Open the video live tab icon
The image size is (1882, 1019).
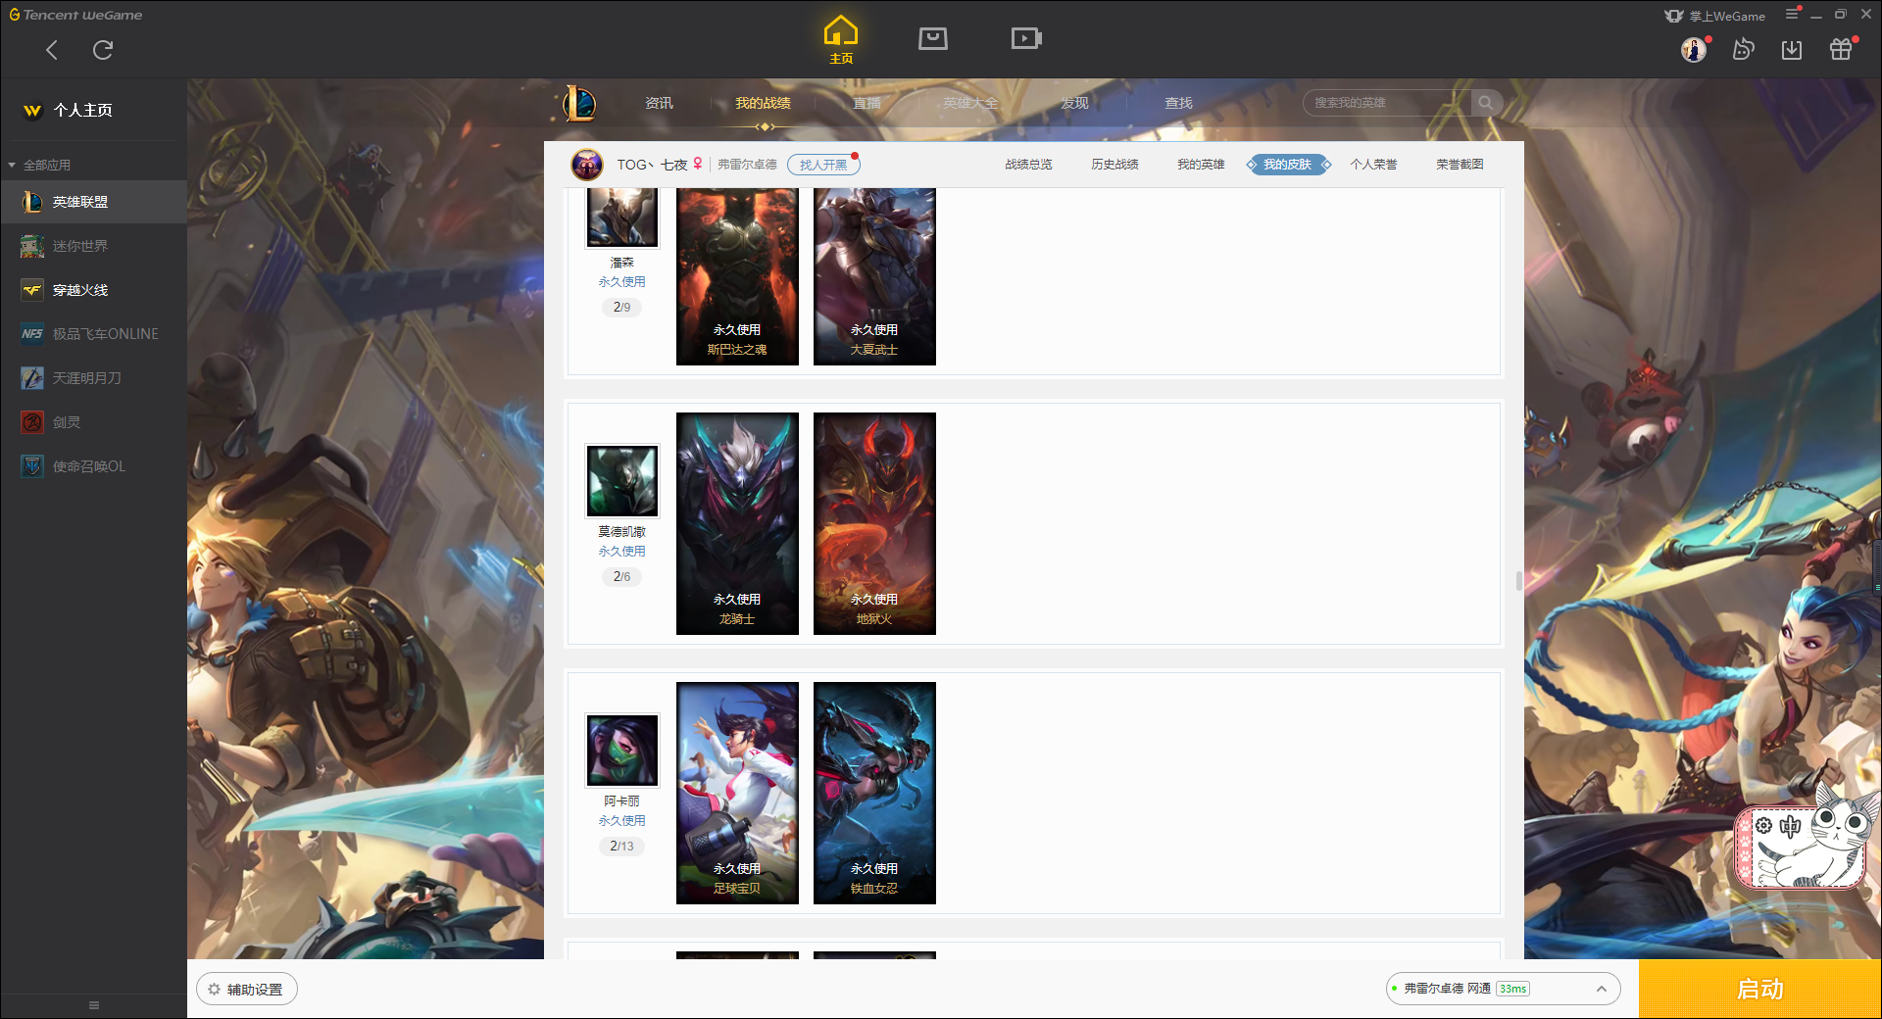[1026, 38]
